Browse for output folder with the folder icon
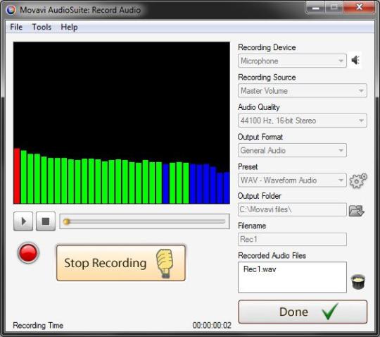Viewport: 380px width, 337px height. pos(357,211)
